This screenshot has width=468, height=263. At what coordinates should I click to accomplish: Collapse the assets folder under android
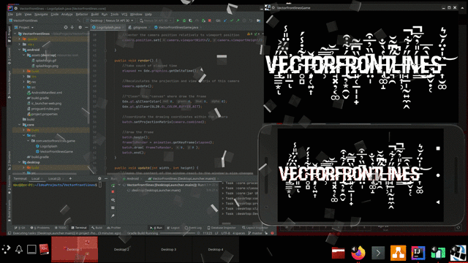24,56
